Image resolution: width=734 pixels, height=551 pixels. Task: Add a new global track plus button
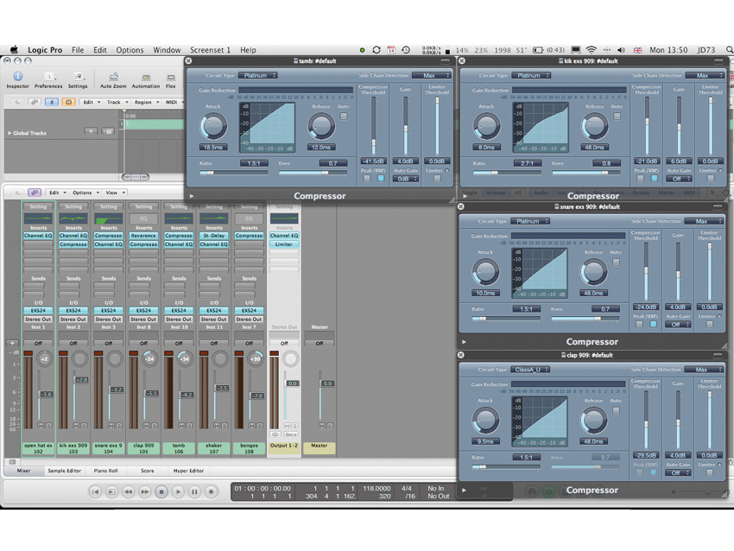point(91,131)
